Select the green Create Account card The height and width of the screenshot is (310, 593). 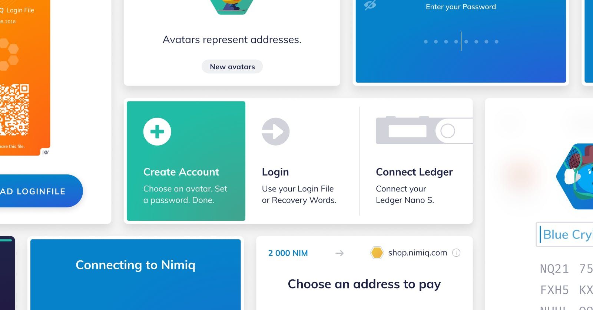click(186, 161)
